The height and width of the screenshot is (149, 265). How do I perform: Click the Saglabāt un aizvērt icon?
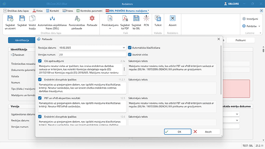[x=10, y=18]
